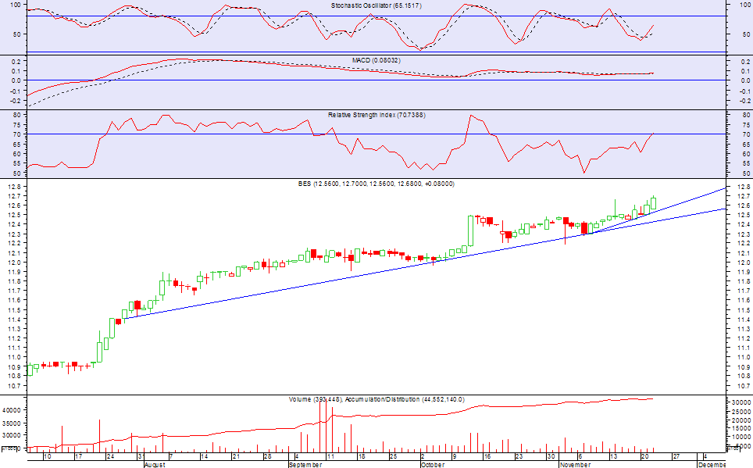Click the date label 28 on time axis

(267, 456)
